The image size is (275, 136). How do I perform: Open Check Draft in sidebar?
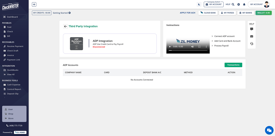tap(13, 51)
